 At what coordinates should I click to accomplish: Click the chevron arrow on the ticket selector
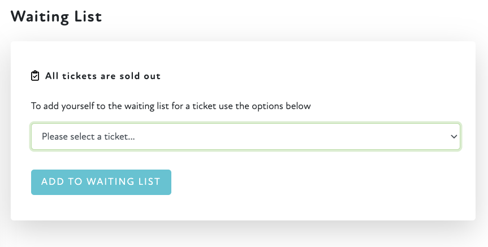[x=453, y=137]
